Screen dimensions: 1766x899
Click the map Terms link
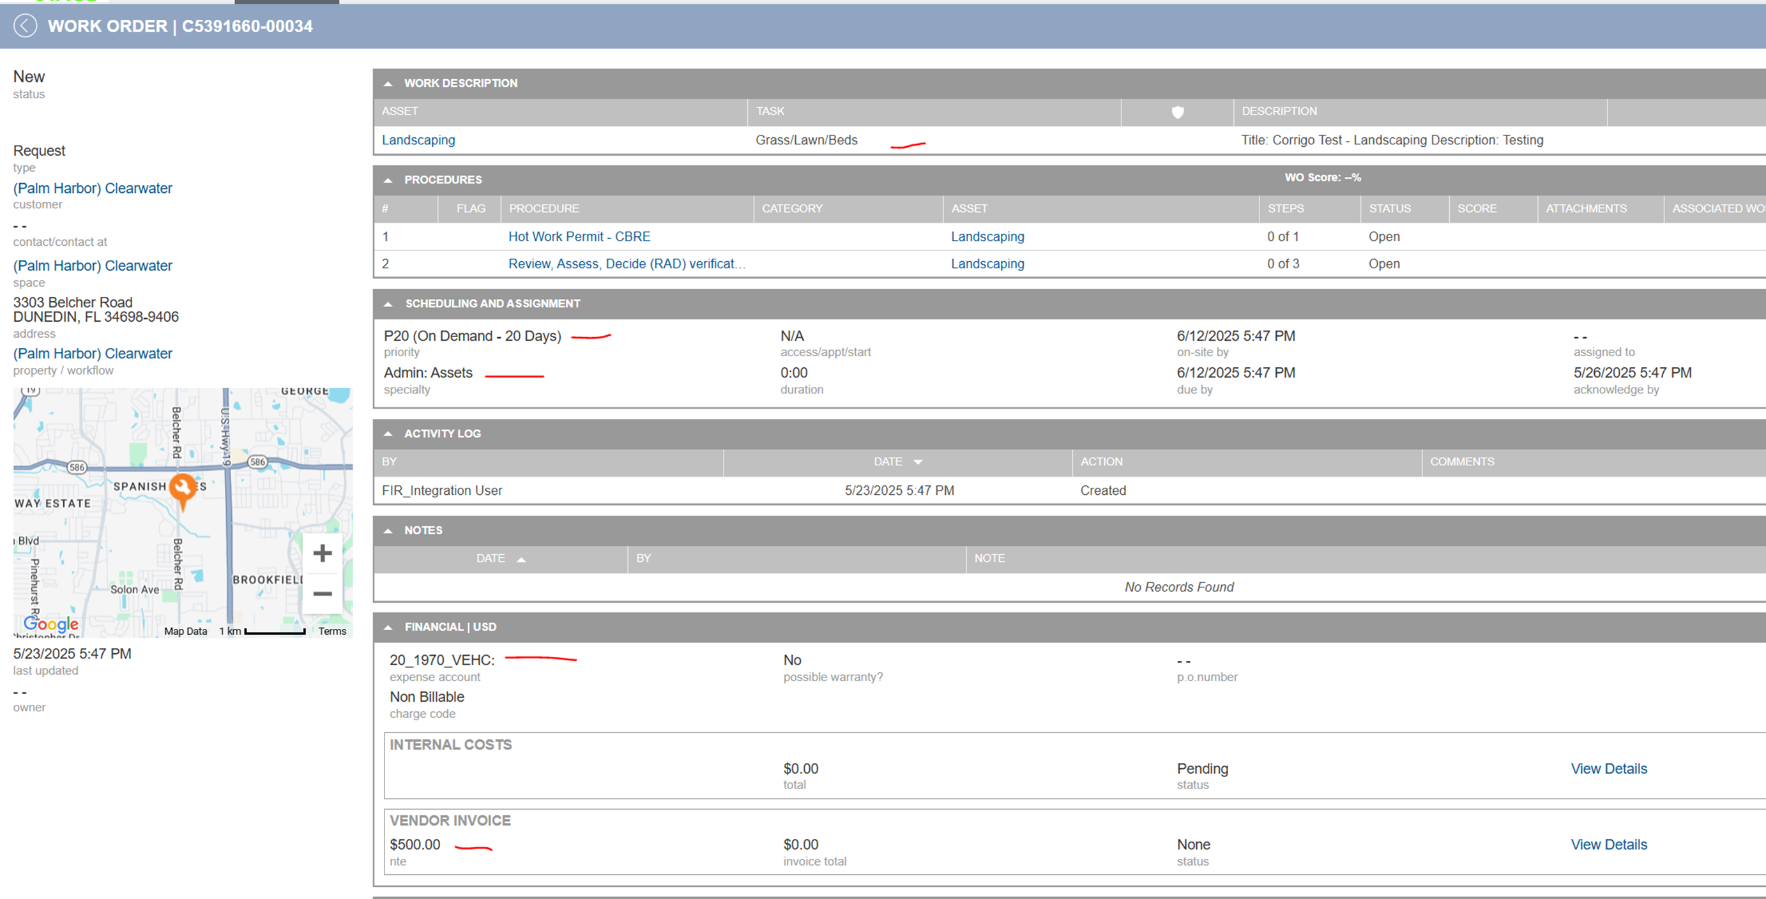pyautogui.click(x=332, y=631)
